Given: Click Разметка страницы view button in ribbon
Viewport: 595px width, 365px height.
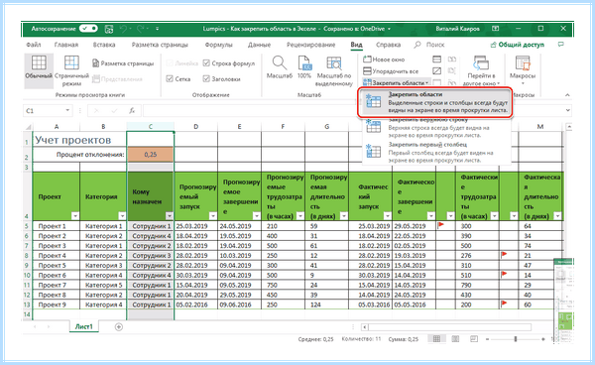Looking at the screenshot, I should (123, 63).
